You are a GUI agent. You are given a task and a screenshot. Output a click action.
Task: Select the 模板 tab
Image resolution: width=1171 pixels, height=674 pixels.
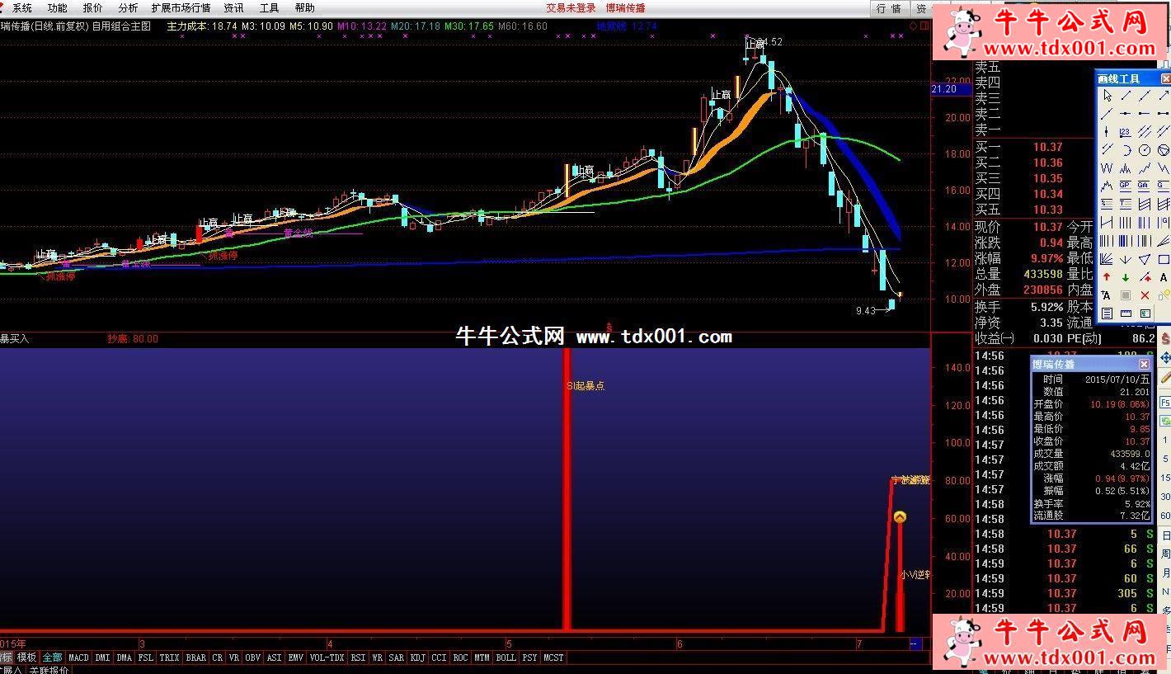point(26,658)
